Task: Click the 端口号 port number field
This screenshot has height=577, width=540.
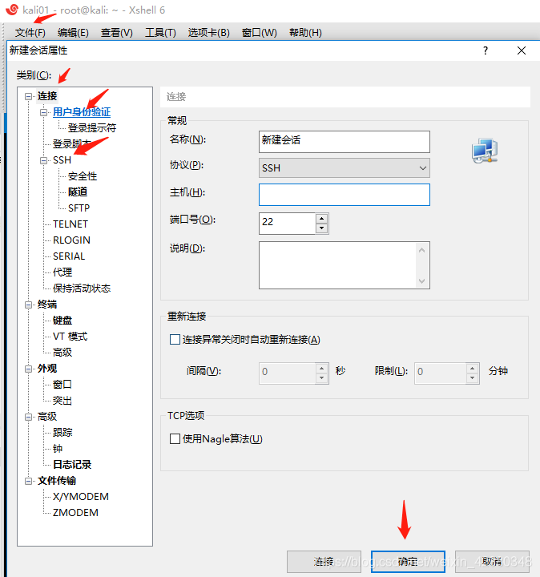Action: (288, 224)
